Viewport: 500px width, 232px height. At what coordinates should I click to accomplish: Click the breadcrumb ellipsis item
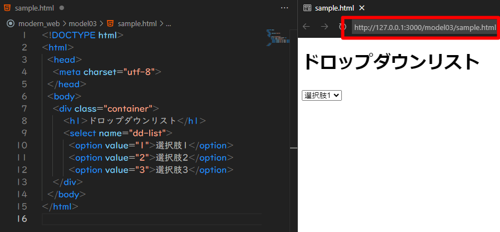click(168, 24)
